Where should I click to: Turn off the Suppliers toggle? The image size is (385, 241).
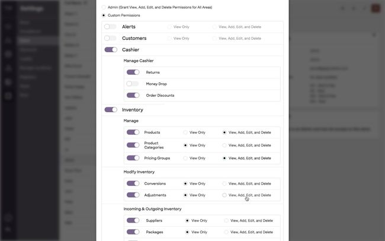pyautogui.click(x=133, y=220)
